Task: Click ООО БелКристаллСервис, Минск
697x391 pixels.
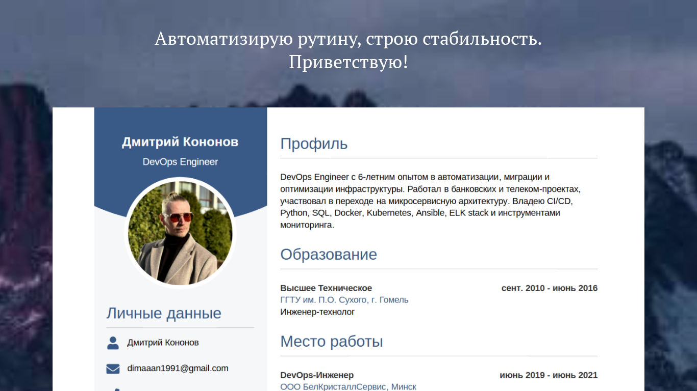Action: 348,387
